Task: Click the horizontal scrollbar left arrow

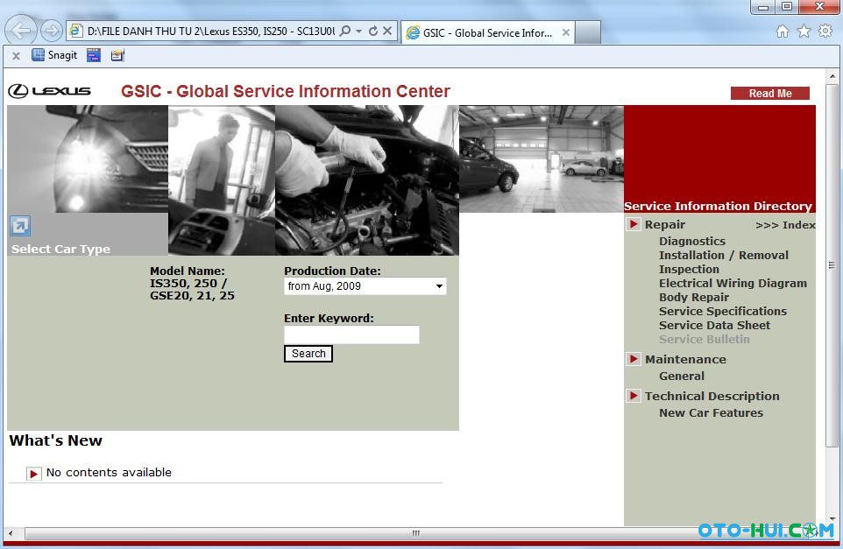Action: (11, 533)
